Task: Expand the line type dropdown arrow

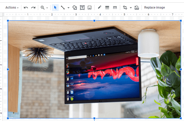Action: 68,8
